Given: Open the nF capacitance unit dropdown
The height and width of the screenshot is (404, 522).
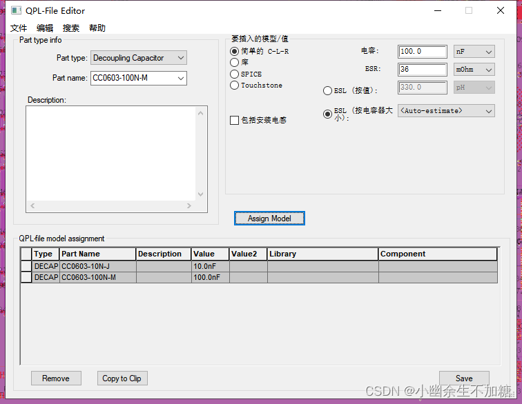Looking at the screenshot, I should click(x=474, y=52).
